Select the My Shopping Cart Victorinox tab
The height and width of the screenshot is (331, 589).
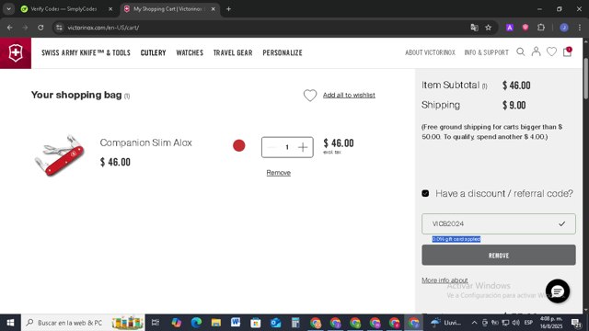click(x=167, y=9)
